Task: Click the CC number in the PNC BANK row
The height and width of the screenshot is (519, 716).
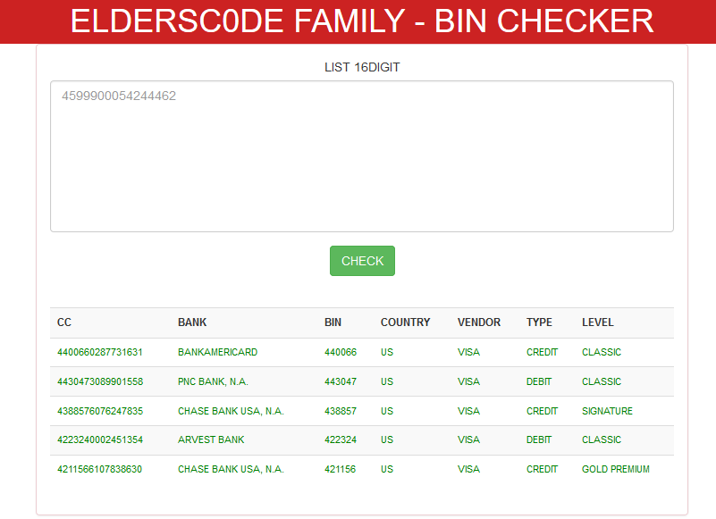Action: coord(100,381)
